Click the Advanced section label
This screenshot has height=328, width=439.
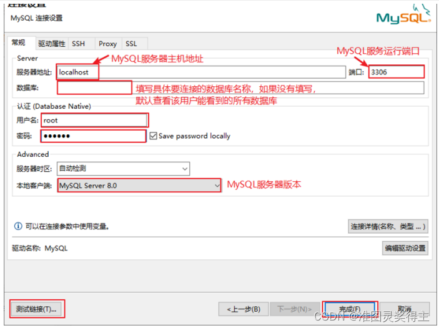32,154
